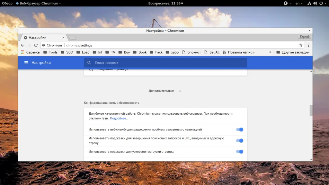Open the accessibility icon in top bar
Viewport: 329px width, 185px height.
tap(286, 3)
